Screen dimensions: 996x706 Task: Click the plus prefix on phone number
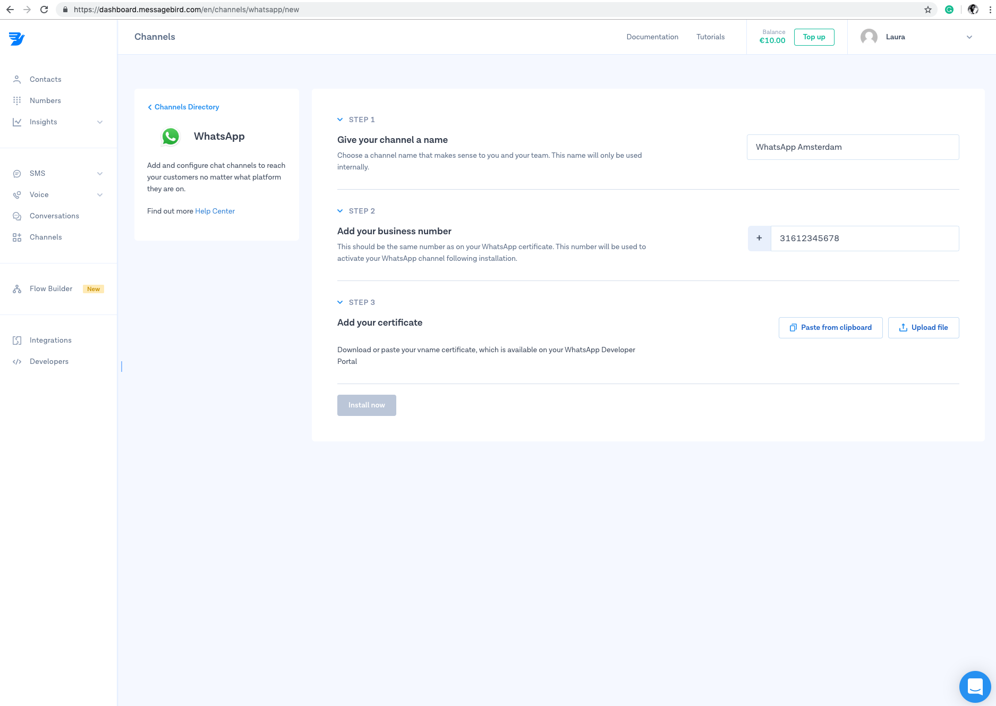[759, 239]
